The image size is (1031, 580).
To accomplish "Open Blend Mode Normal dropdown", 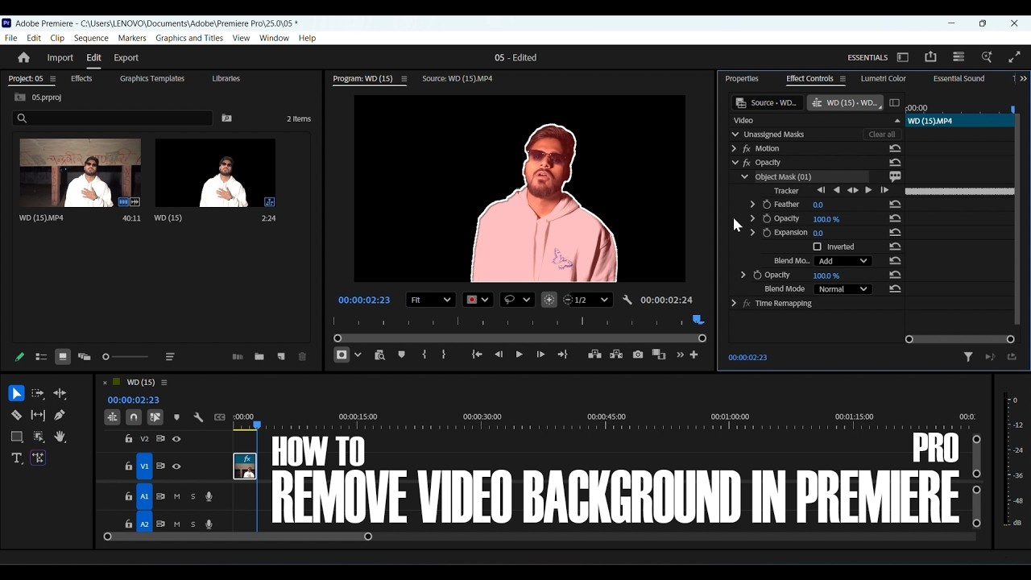I will 842,289.
